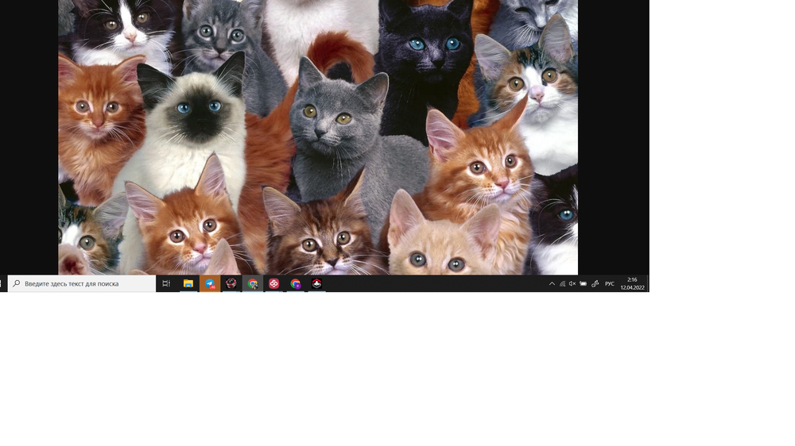This screenshot has width=795, height=446.
Task: Expand the hidden system tray icons chevron
Action: 552,283
